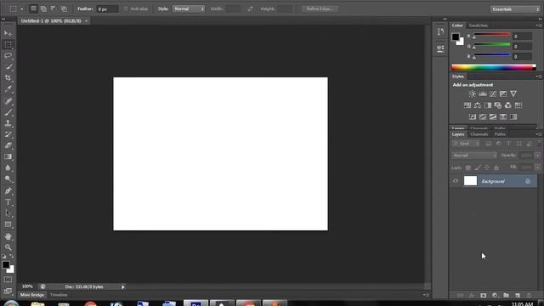Open the Timeline tab
Viewport: 544px width, 306px height.
[59, 295]
